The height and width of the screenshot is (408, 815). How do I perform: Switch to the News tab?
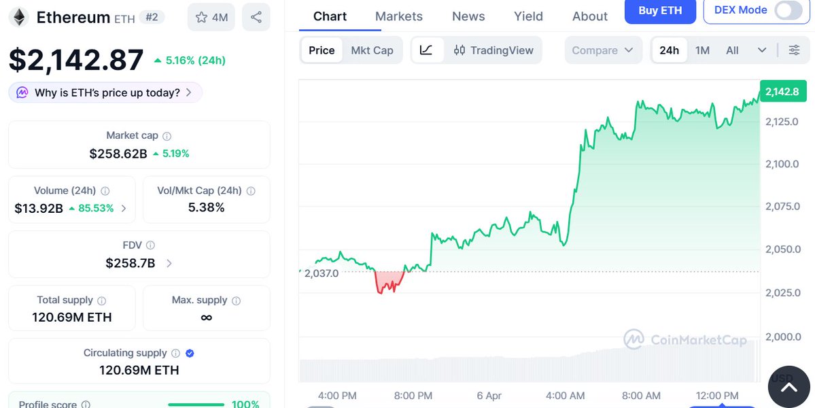[468, 16]
